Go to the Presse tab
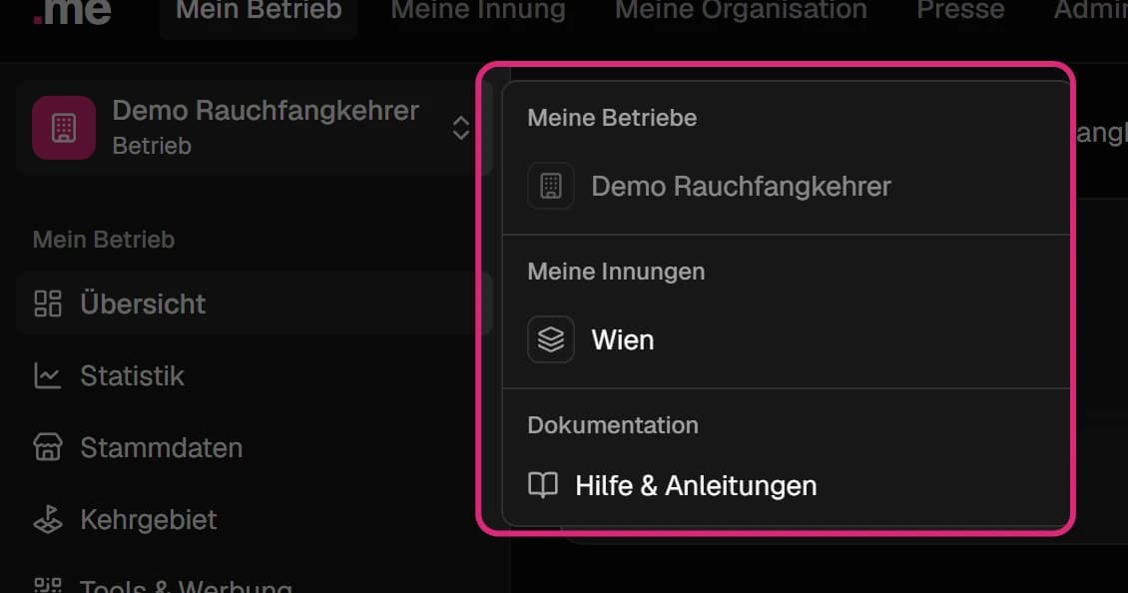Viewport: 1128px width, 593px height. point(960,12)
